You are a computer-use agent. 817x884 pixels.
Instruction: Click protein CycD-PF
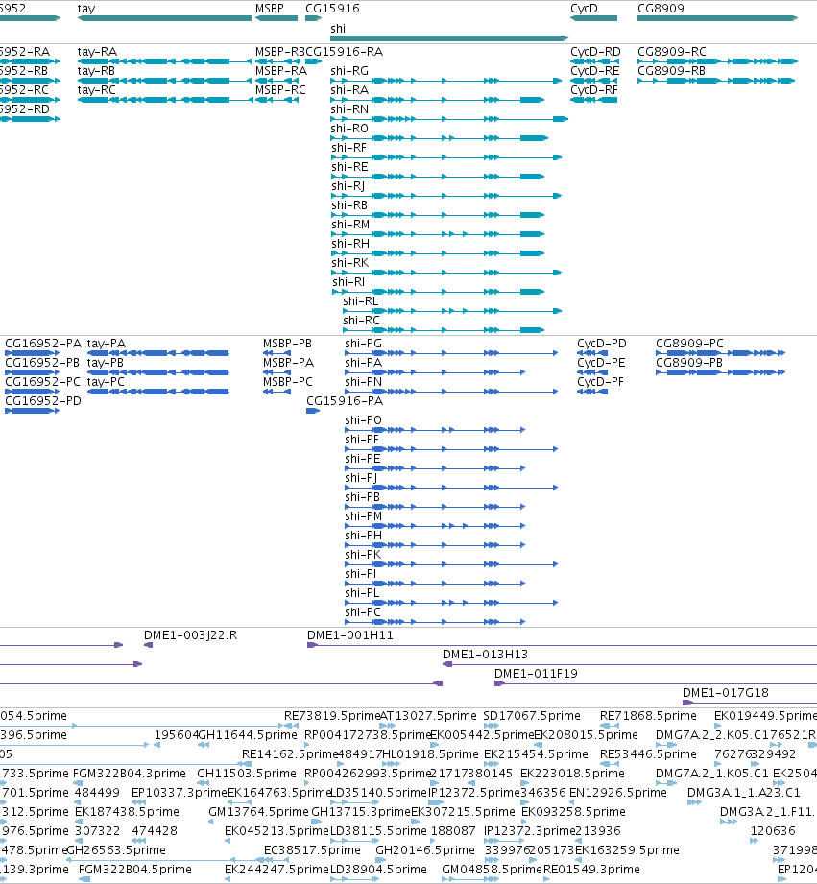[x=600, y=382]
